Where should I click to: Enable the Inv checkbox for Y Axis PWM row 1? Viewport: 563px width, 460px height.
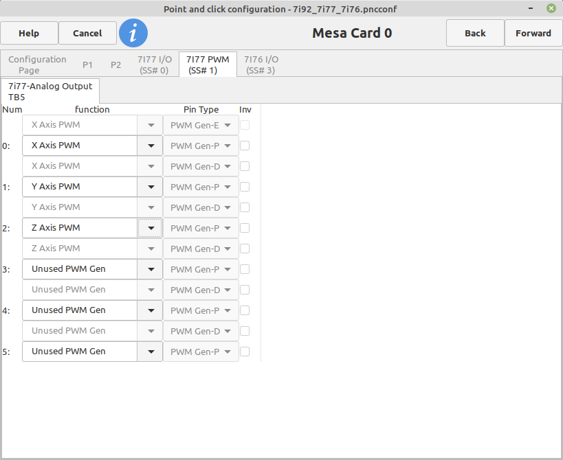(245, 187)
